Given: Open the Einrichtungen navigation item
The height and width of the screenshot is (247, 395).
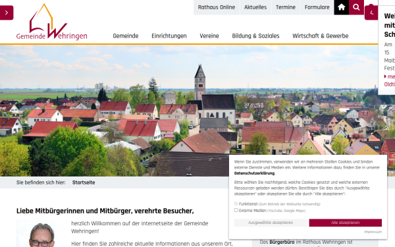Looking at the screenshot, I should tap(169, 36).
